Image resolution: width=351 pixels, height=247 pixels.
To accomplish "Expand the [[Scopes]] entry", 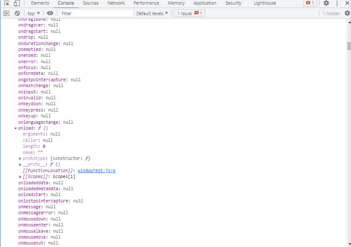I will pos(20,177).
